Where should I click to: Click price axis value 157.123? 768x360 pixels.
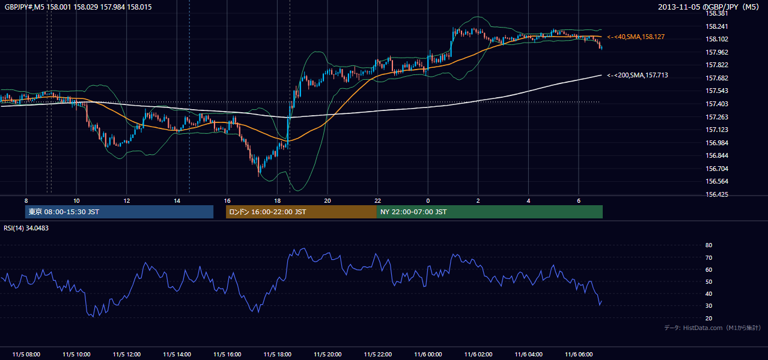coord(717,130)
